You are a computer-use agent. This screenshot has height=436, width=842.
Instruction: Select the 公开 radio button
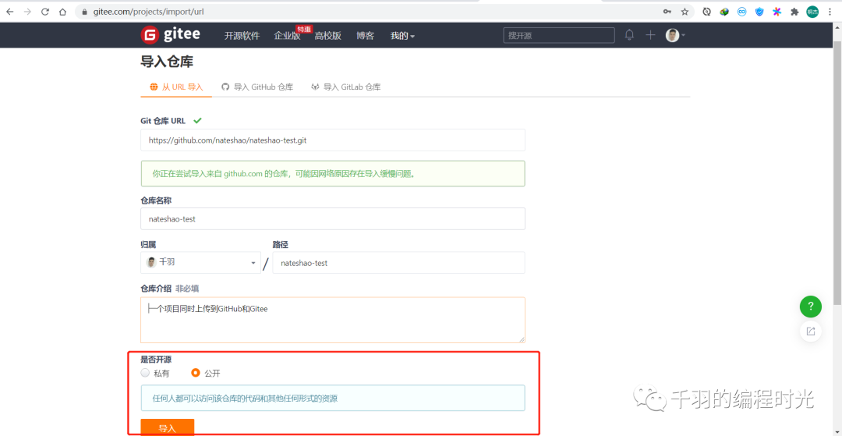[196, 373]
